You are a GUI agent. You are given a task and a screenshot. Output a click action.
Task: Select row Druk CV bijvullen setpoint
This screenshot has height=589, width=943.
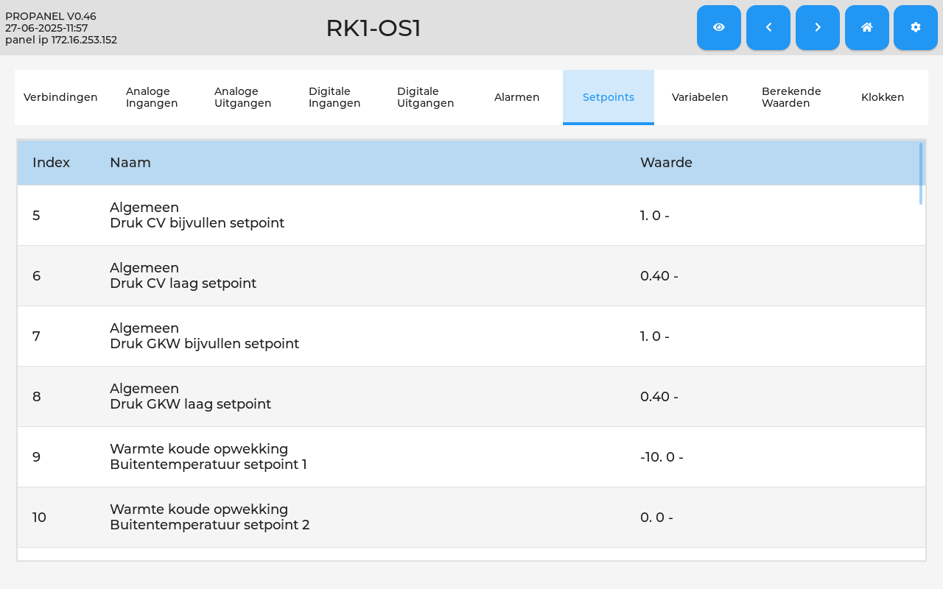click(471, 216)
